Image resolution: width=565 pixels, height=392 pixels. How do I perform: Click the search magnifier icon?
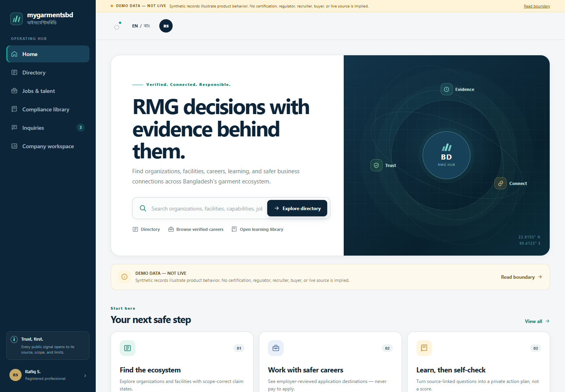143,208
